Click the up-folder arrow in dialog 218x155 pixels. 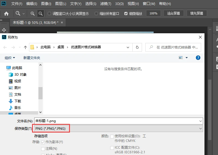click(25, 47)
